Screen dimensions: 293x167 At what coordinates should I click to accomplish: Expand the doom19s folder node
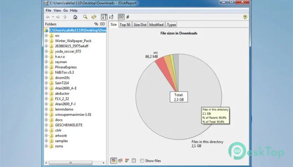click(46, 78)
